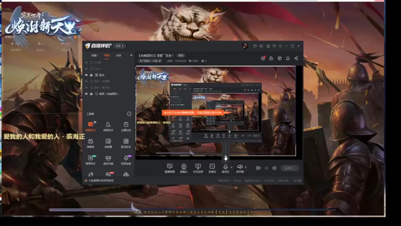Expand the microphone options arrow
Viewport: 401px width, 226px height.
pyautogui.click(x=232, y=167)
